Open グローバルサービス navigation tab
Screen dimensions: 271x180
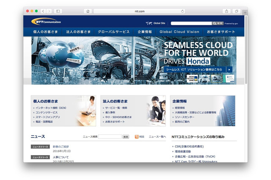(114, 32)
